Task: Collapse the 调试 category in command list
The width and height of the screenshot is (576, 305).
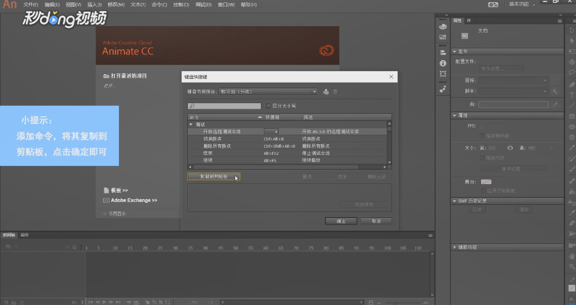Action: 191,125
